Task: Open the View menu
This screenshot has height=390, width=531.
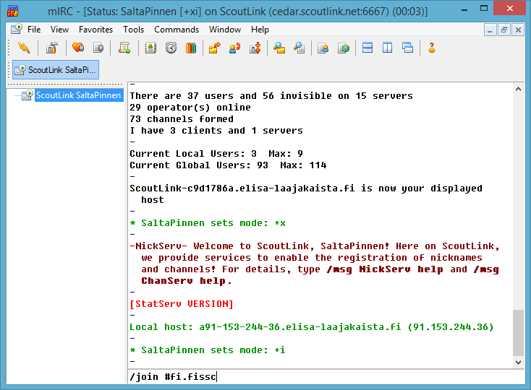Action: pos(59,30)
